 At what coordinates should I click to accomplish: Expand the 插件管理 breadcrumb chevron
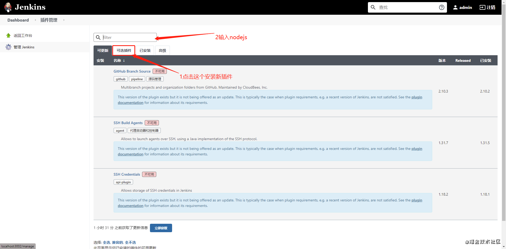click(64, 20)
